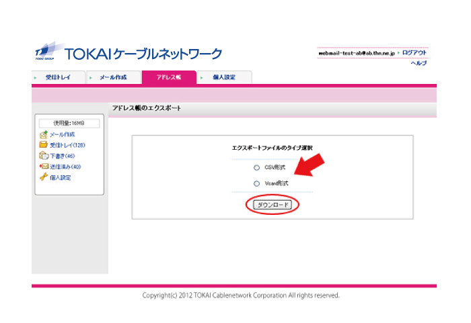The image size is (471, 323).
Task: Select the CSV形式 radio button
Action: pyautogui.click(x=256, y=167)
